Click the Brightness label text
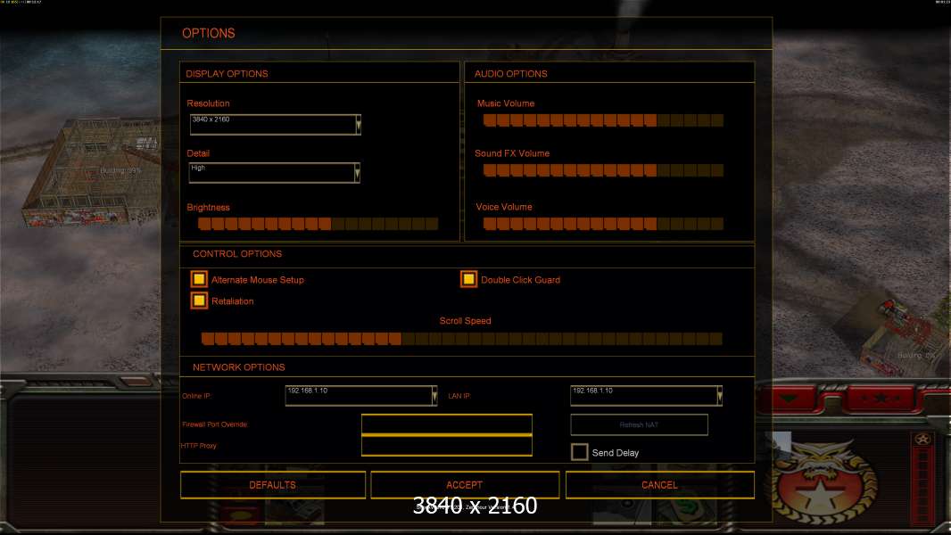Viewport: 951px width, 535px height. (208, 207)
